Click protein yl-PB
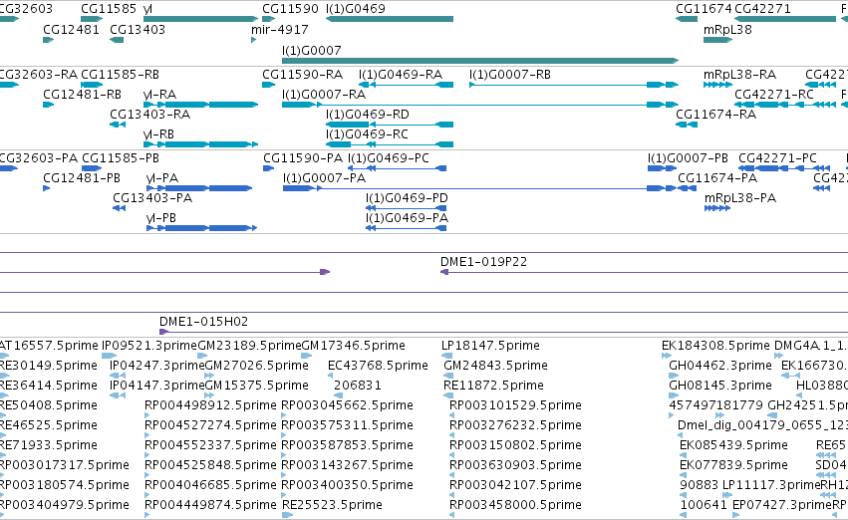Image resolution: width=848 pixels, height=520 pixels. pyautogui.click(x=201, y=228)
